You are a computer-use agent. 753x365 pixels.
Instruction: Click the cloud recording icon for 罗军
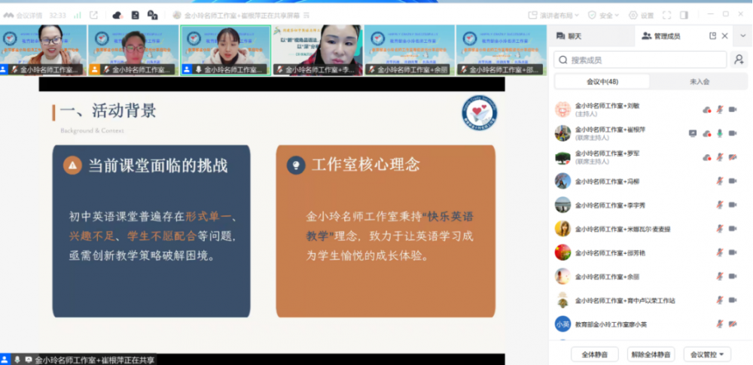[x=707, y=157]
